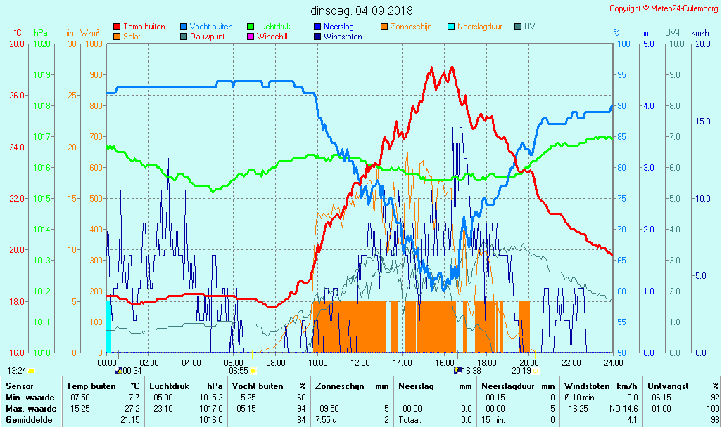Click the sun icon beside 13:24
This screenshot has width=722, height=427.
(32, 370)
